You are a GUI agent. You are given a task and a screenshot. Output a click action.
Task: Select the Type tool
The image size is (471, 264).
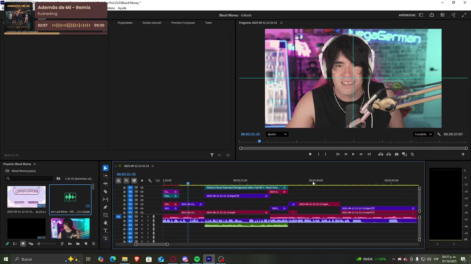[x=106, y=231]
